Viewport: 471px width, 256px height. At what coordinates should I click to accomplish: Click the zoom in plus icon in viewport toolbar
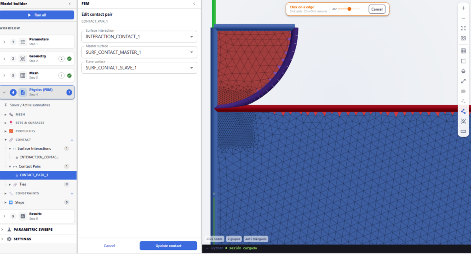463,8
